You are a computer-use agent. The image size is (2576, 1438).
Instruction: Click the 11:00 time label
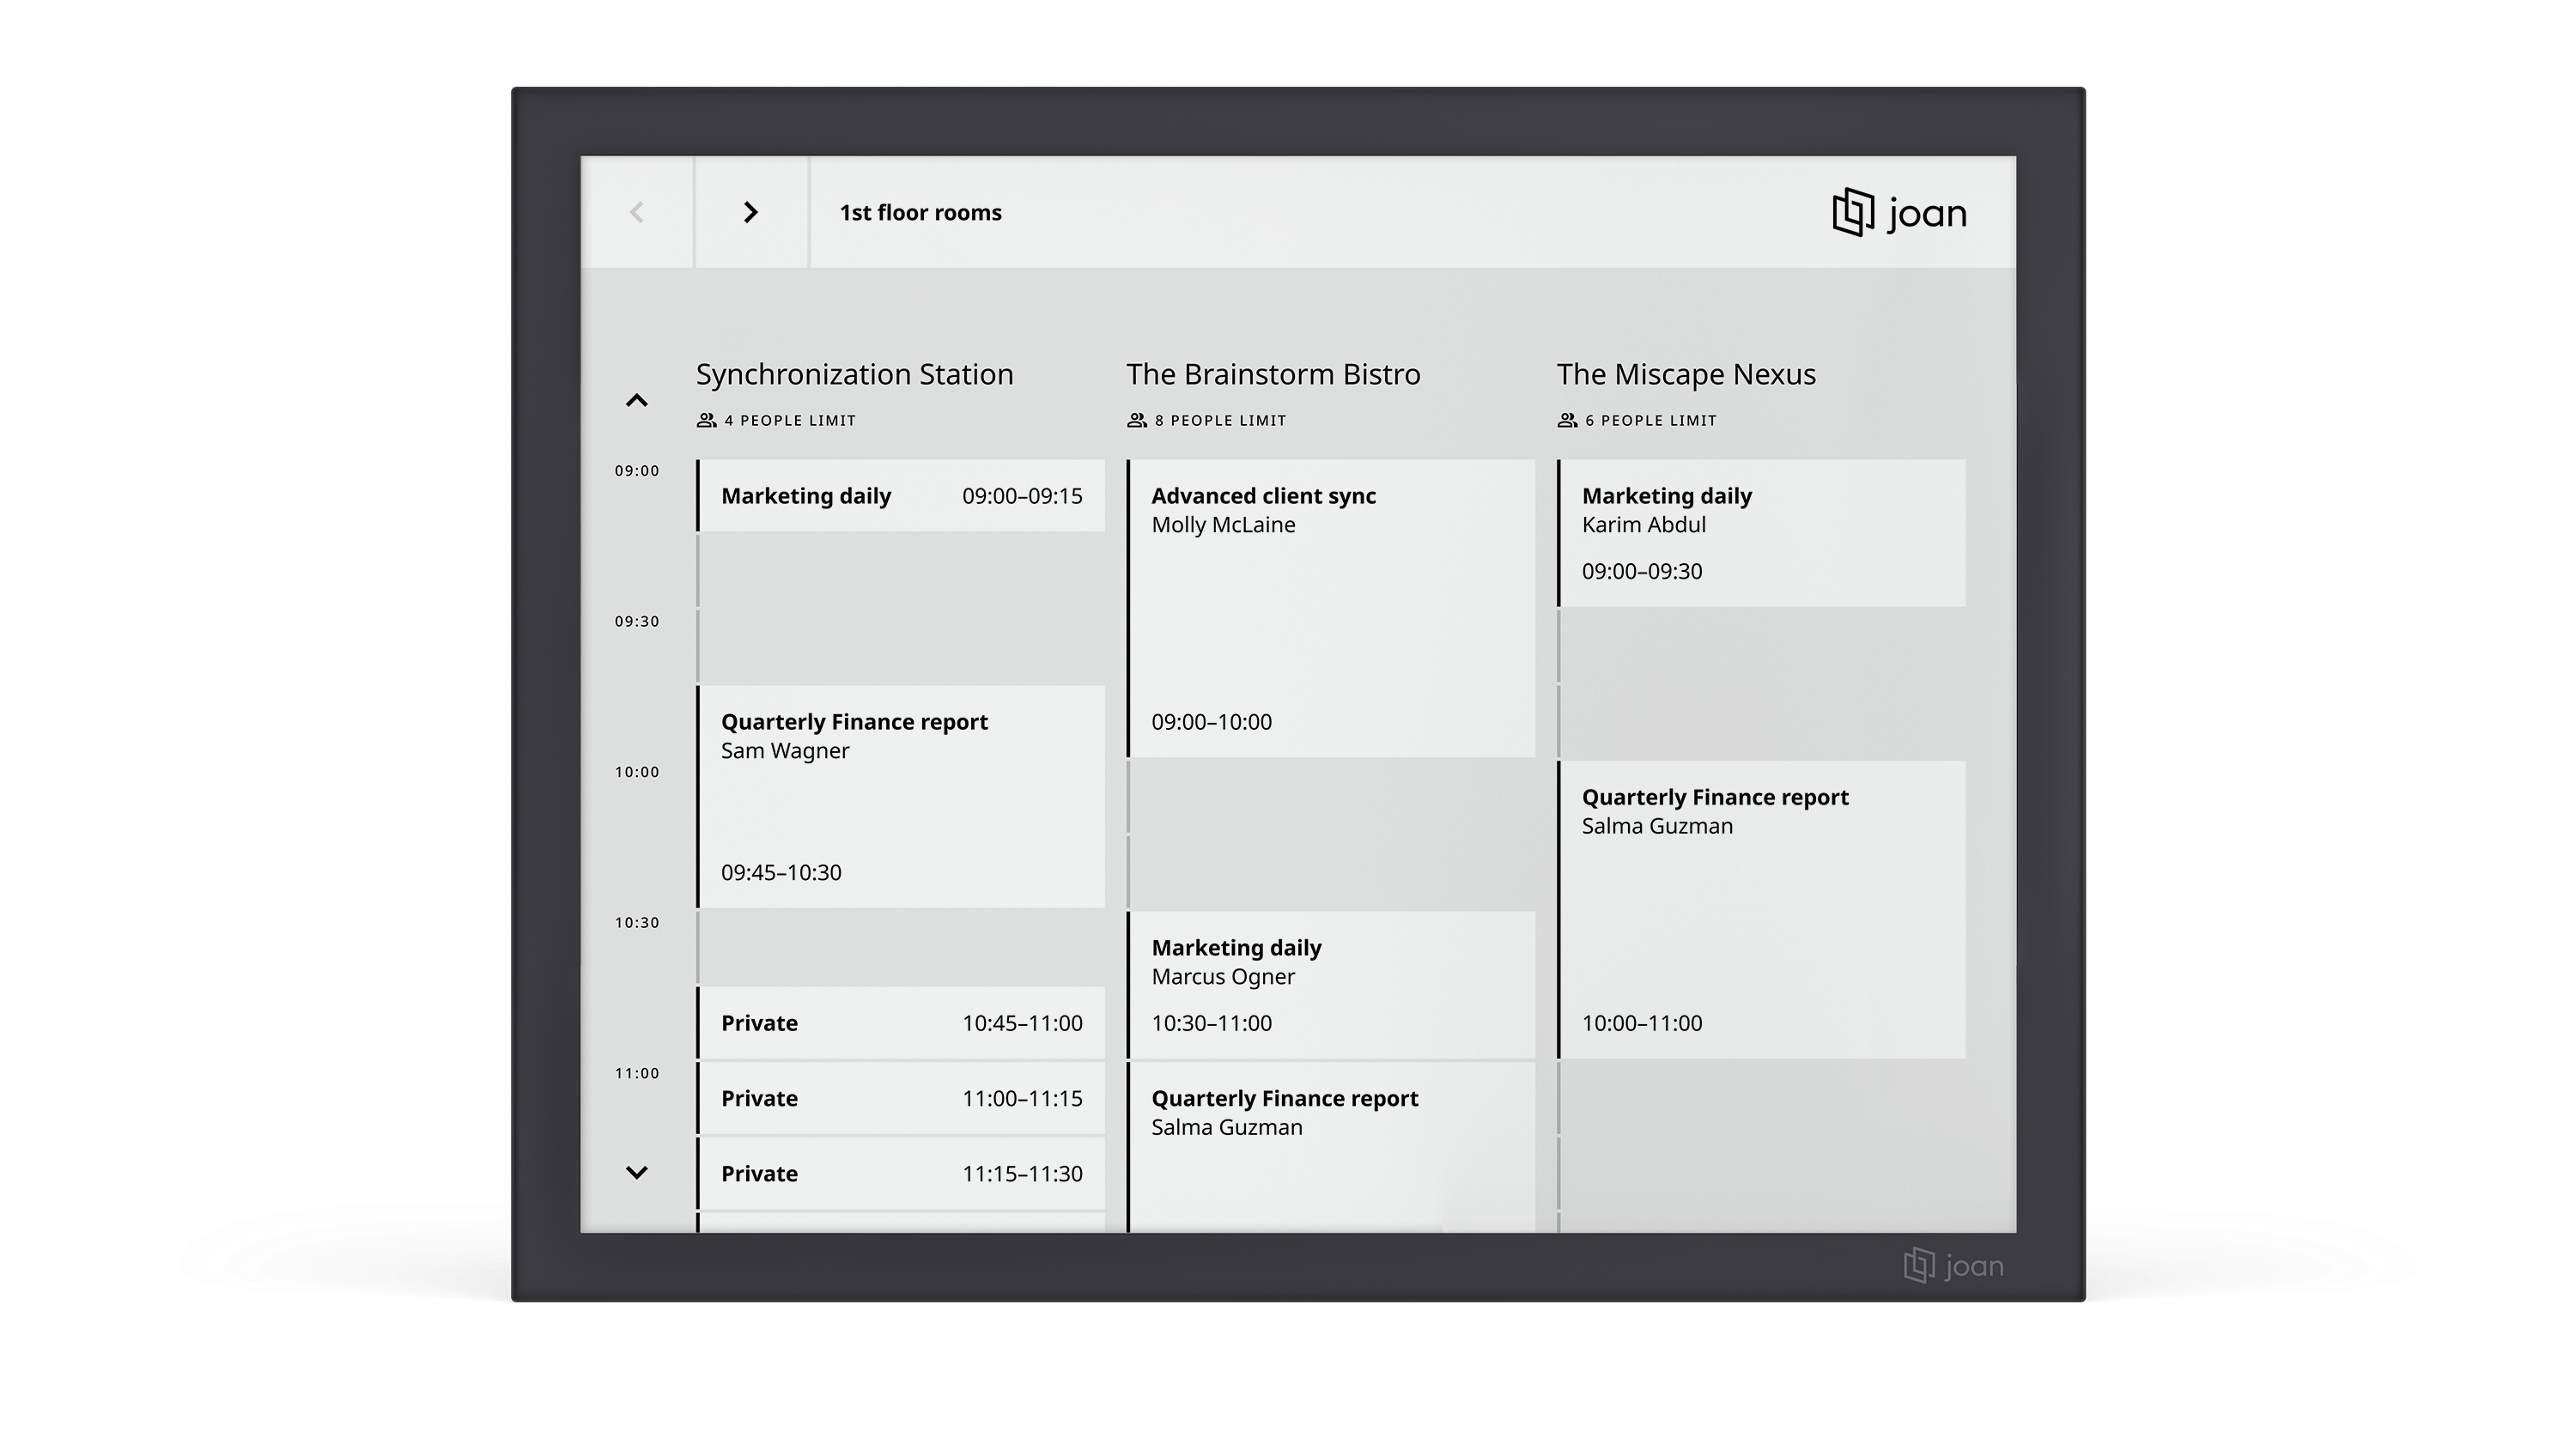(x=637, y=1073)
